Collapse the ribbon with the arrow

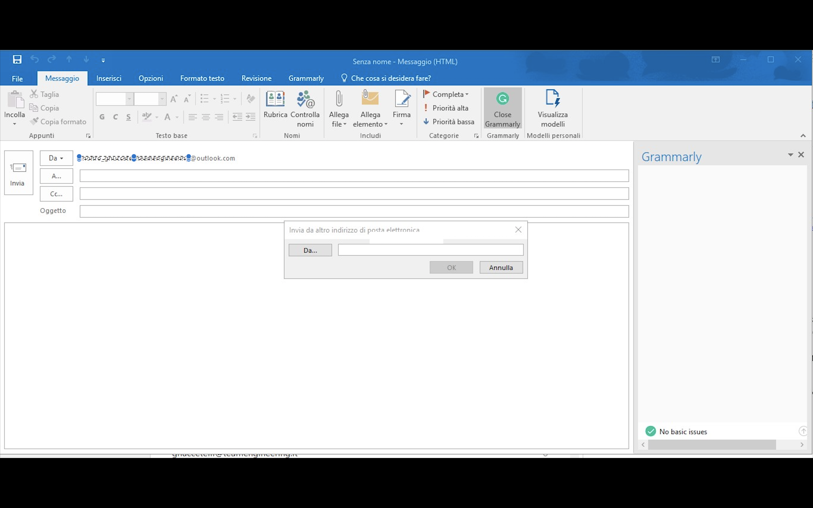[803, 136]
